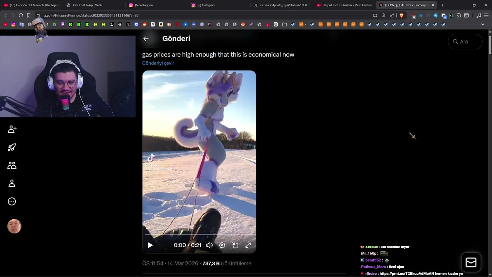The width and height of the screenshot is (492, 277).
Task: Click the beratti52 chat username
Action: pos(373,260)
